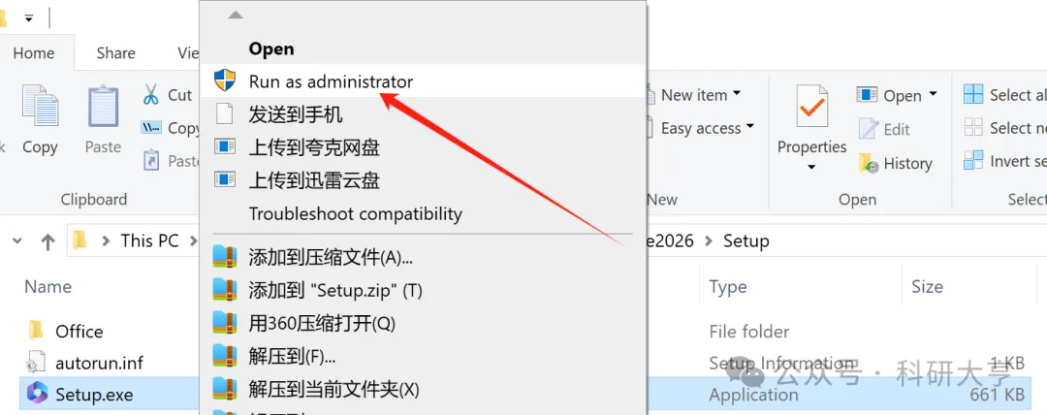Click the Cut scissors icon
This screenshot has width=1047, height=415.
pyautogui.click(x=150, y=95)
